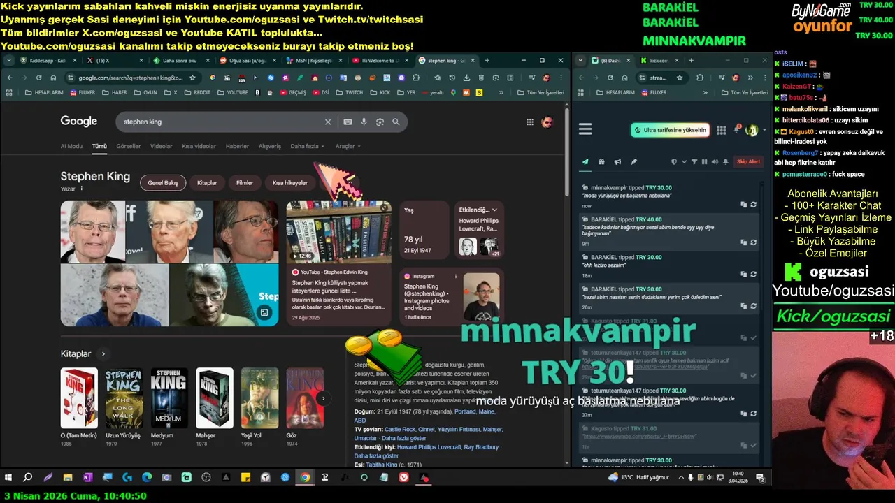
Task: Open the Tabitha King spouse link
Action: (382, 465)
